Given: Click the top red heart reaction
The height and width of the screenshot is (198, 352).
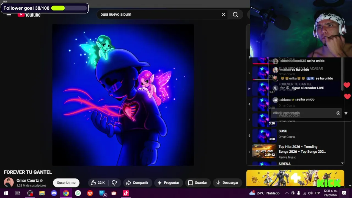Looking at the screenshot, I should [347, 85].
